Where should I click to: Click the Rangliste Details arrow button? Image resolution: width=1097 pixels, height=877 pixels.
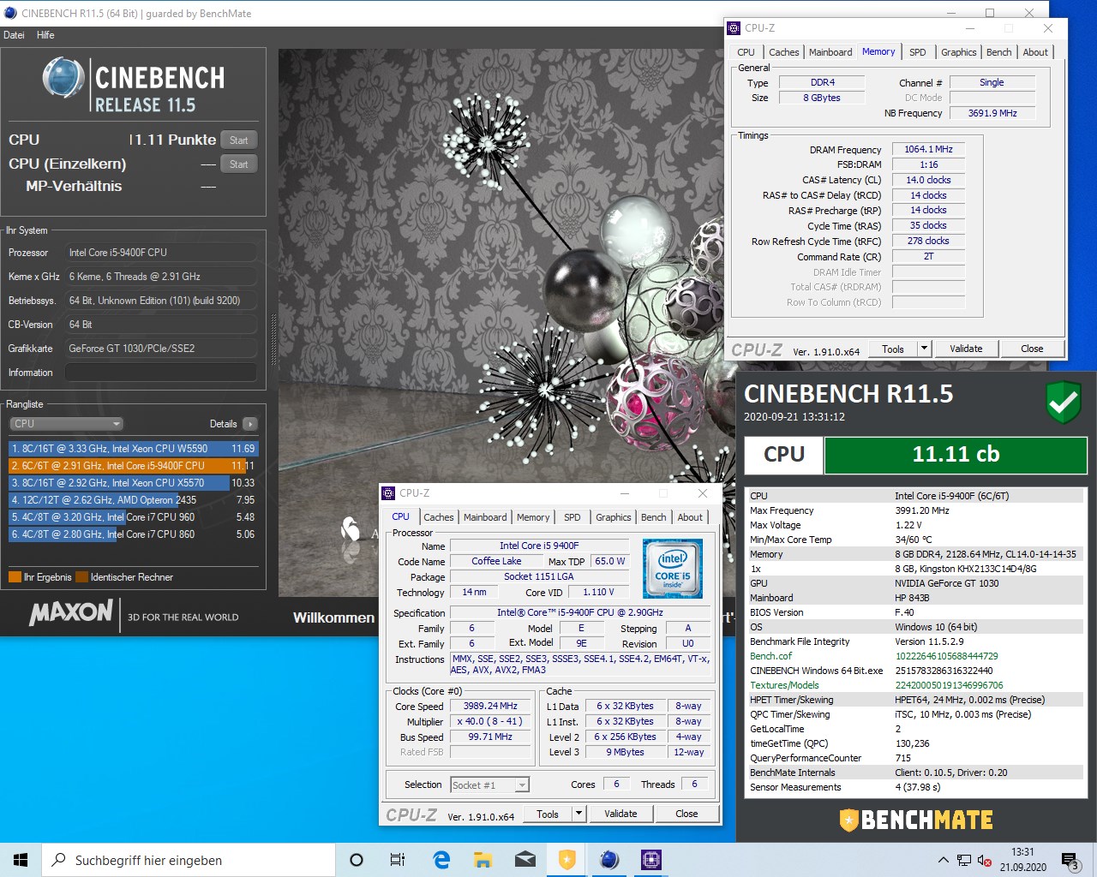250,424
